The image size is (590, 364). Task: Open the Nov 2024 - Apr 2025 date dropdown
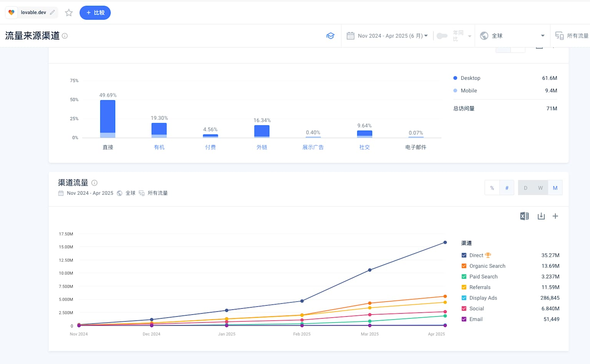click(388, 36)
